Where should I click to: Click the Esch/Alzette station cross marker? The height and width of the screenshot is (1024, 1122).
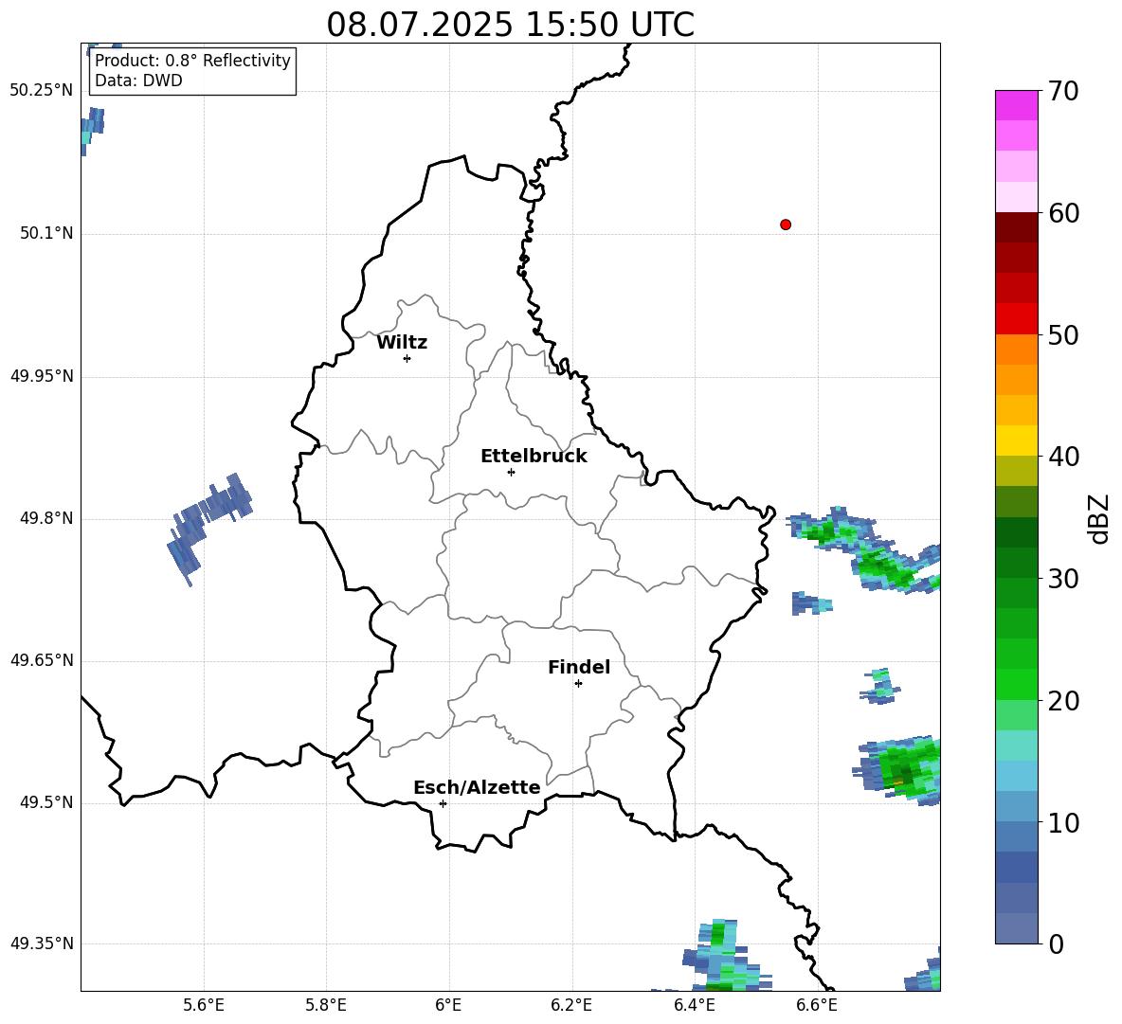click(x=443, y=803)
